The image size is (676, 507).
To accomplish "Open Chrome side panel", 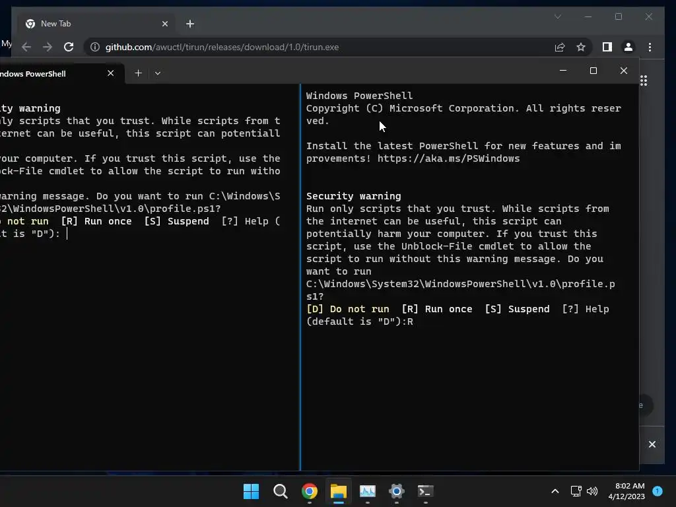I will (607, 47).
